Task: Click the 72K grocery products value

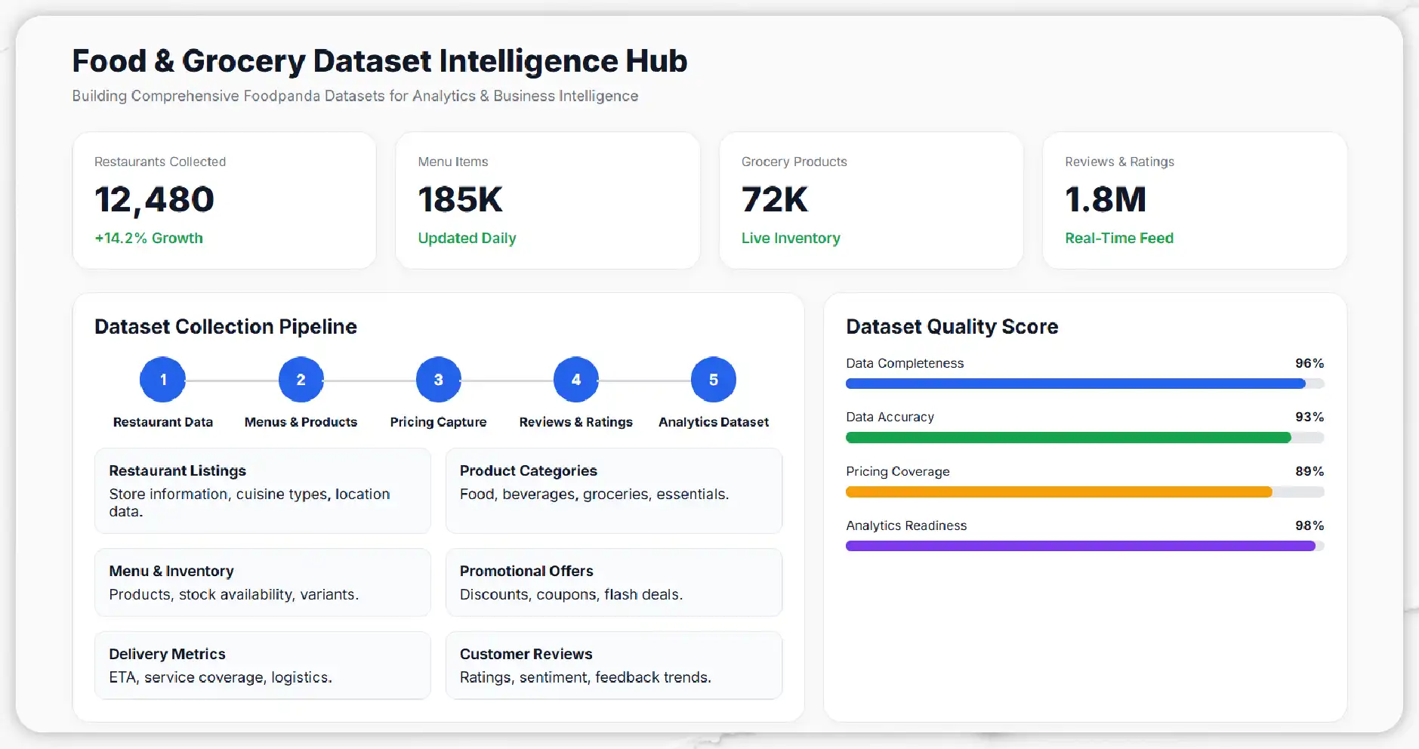Action: tap(775, 199)
